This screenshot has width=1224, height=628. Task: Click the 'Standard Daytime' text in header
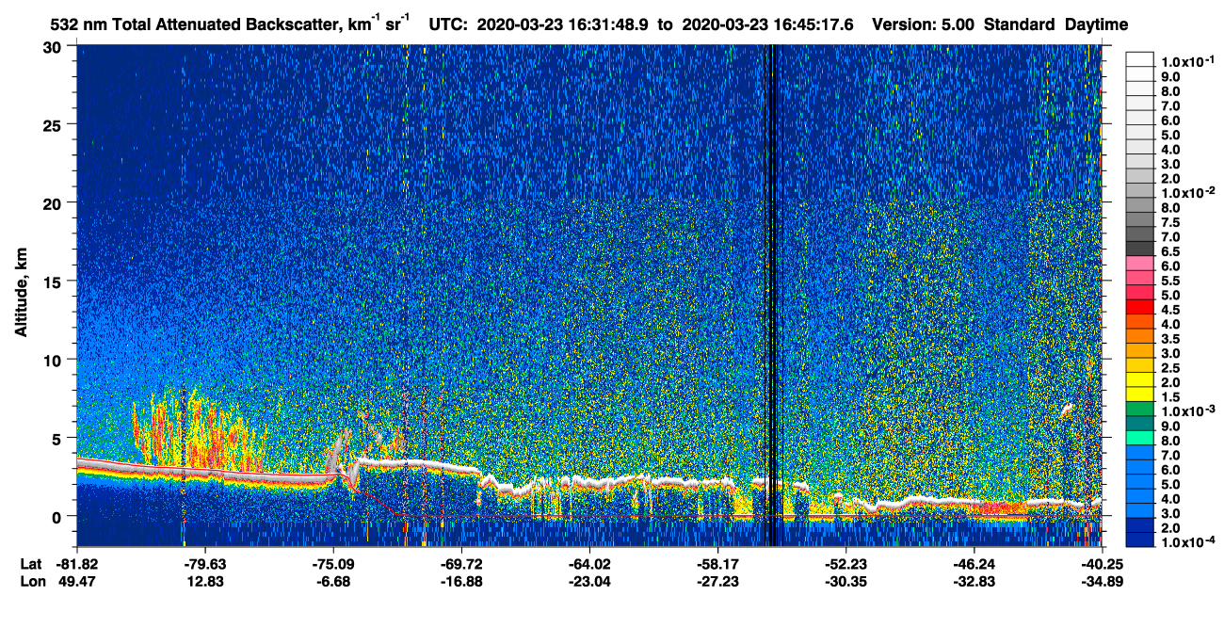(x=1056, y=24)
